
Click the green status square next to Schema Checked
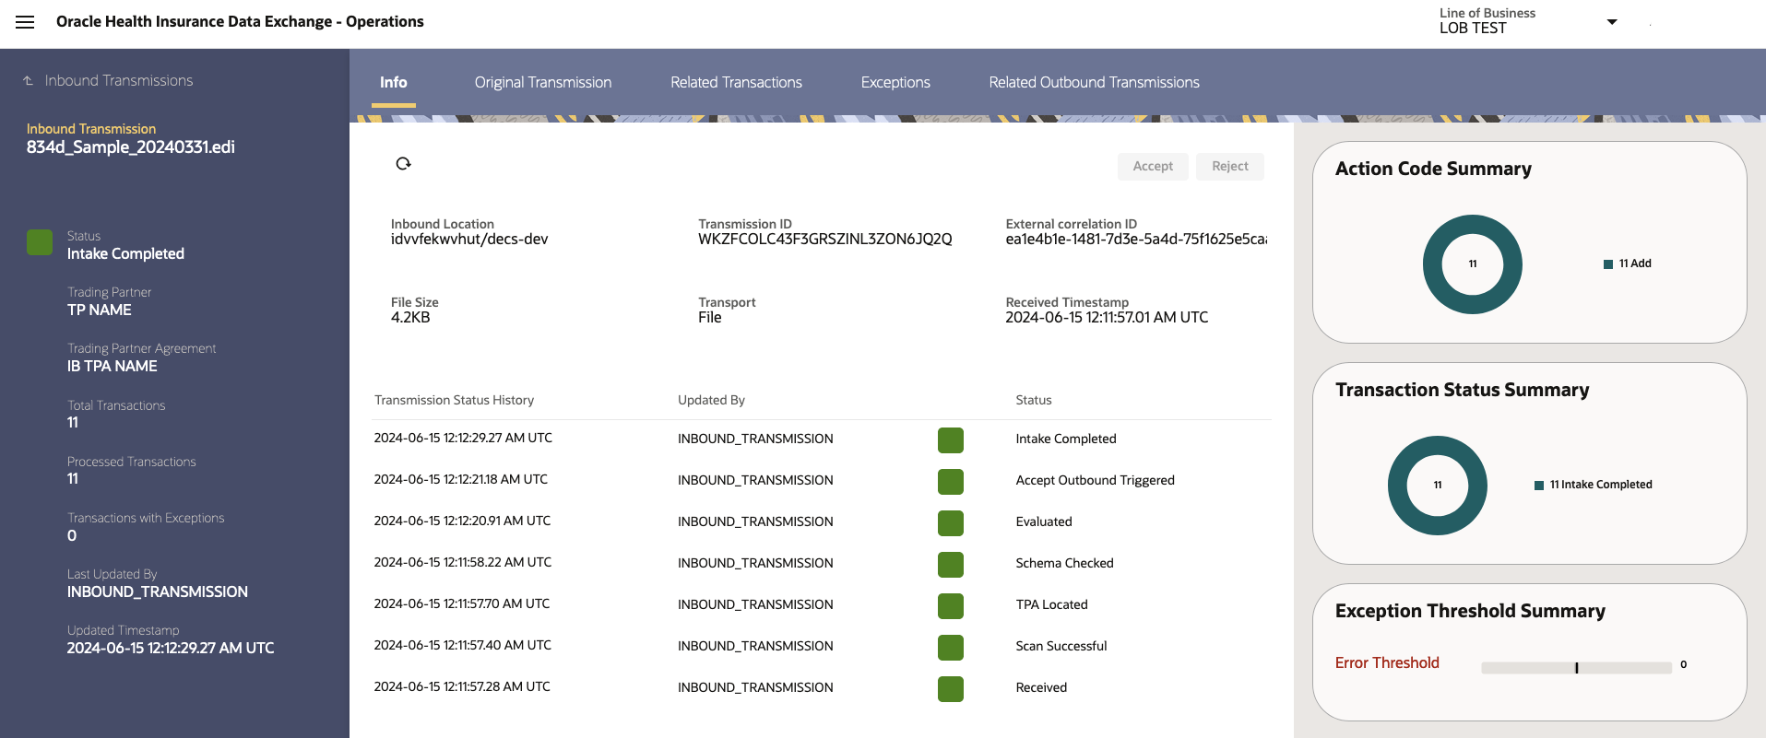[x=951, y=565]
